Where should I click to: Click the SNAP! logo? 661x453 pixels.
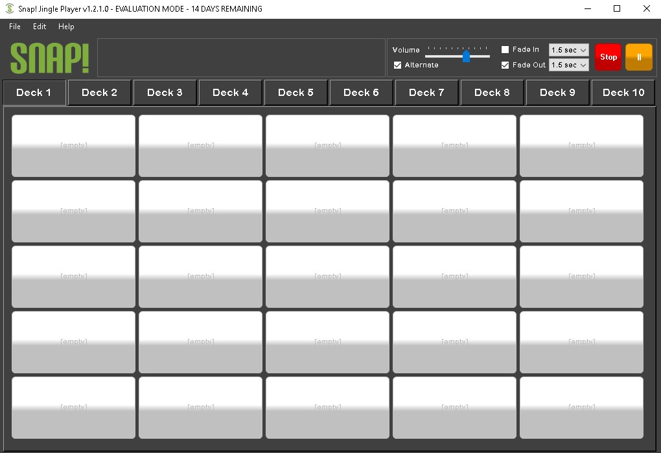50,58
